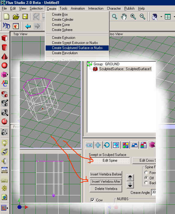
Task: Move vertebra down with arrow button
Action: pos(130,185)
